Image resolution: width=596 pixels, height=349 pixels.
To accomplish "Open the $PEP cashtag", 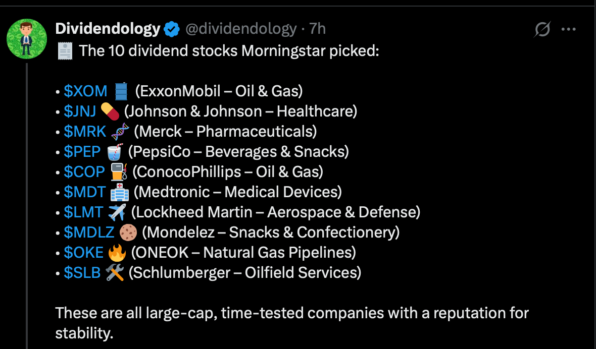I will pos(82,151).
